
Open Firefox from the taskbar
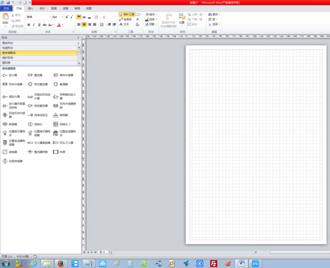(x=61, y=263)
